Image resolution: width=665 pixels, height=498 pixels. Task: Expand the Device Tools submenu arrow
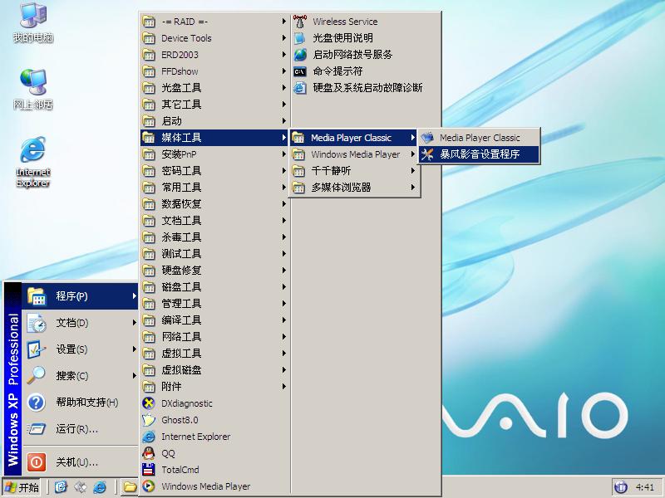coord(283,38)
